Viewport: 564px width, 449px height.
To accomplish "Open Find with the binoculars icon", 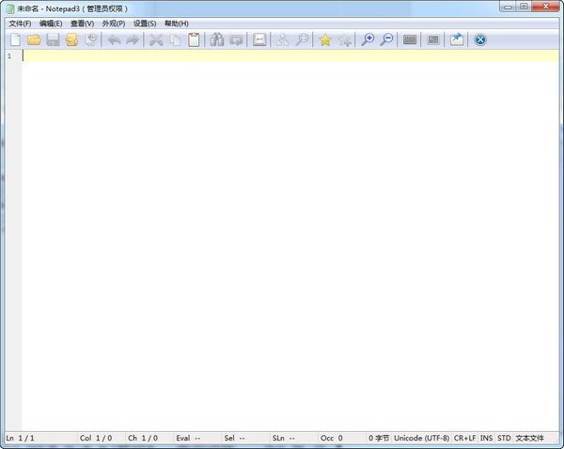I will click(x=217, y=39).
